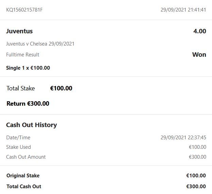212x194 pixels.
Task: Click the 4.00 odds value
Action: tap(199, 31)
